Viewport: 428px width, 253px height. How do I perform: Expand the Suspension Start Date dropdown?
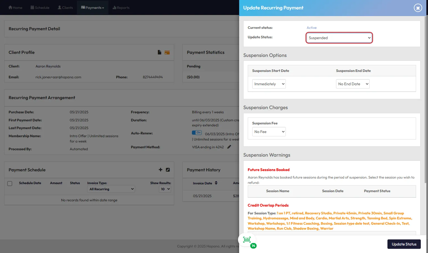269,84
